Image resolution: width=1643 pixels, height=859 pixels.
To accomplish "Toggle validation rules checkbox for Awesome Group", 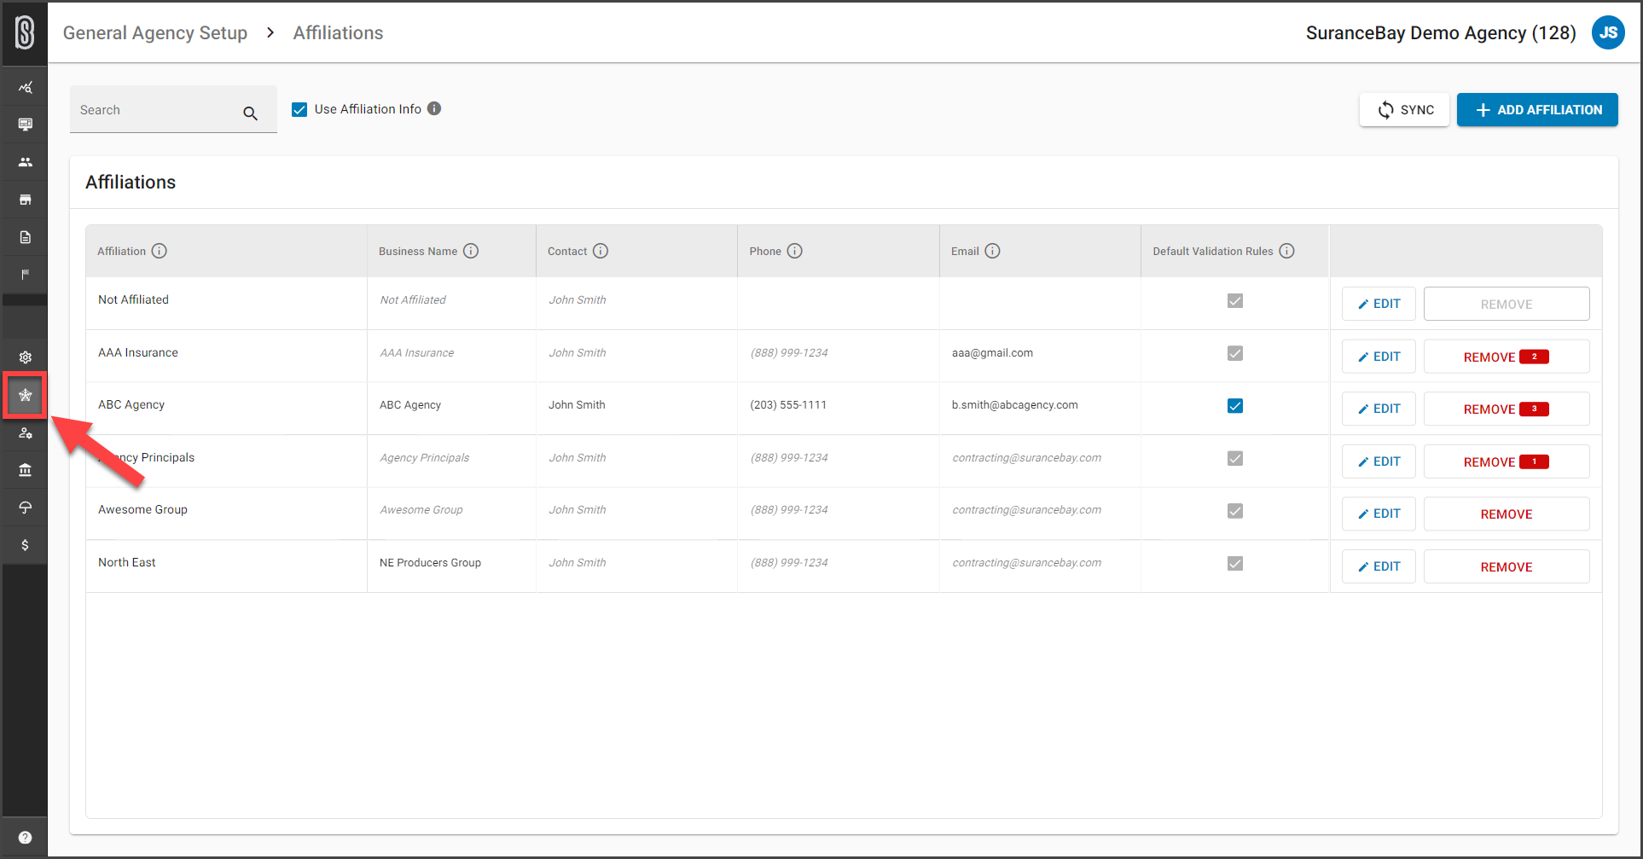I will tap(1234, 511).
